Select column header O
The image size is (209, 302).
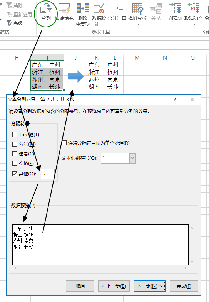click(192, 57)
